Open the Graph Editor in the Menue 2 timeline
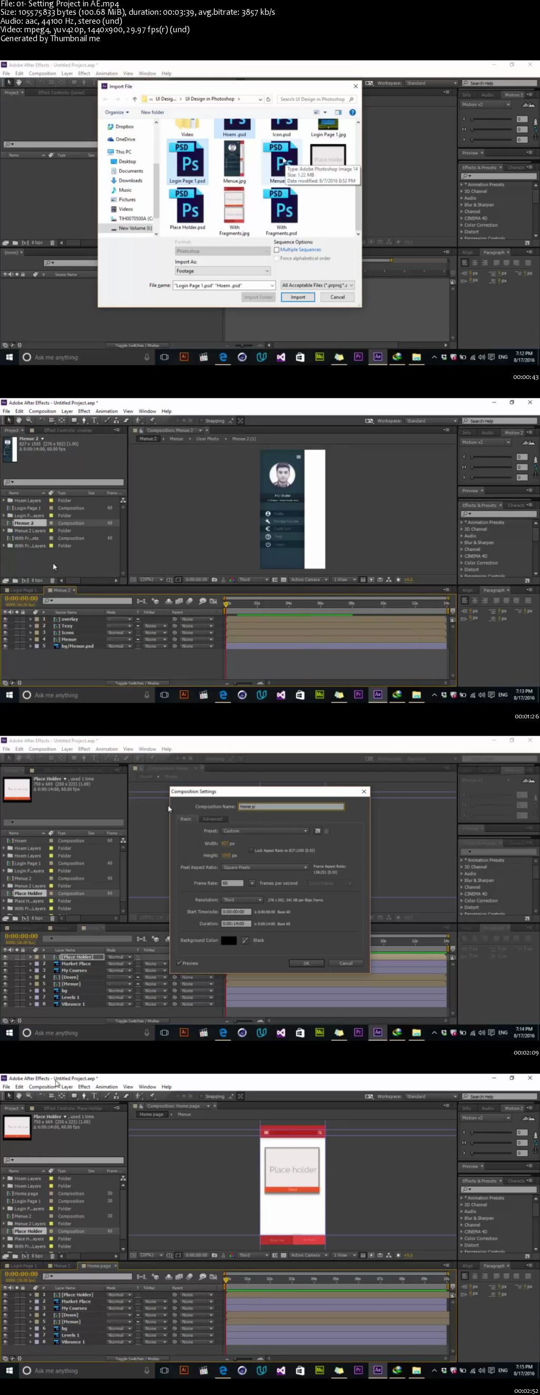The image size is (540, 1395). (213, 601)
